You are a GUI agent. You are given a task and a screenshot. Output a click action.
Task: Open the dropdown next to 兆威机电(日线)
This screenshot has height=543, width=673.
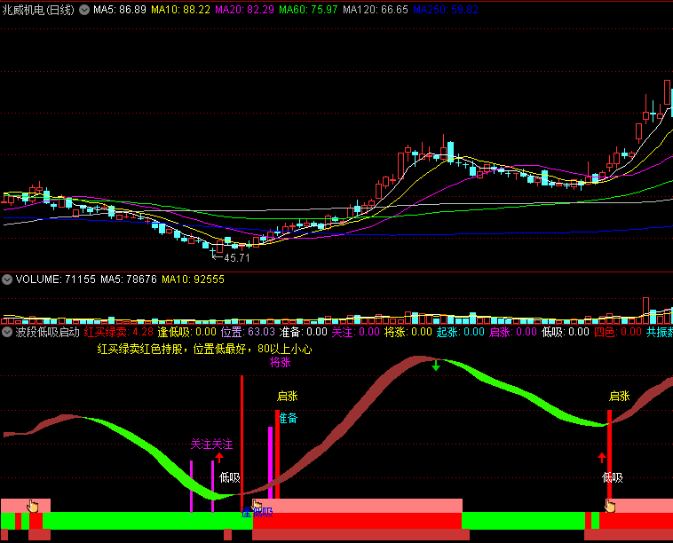coord(84,10)
